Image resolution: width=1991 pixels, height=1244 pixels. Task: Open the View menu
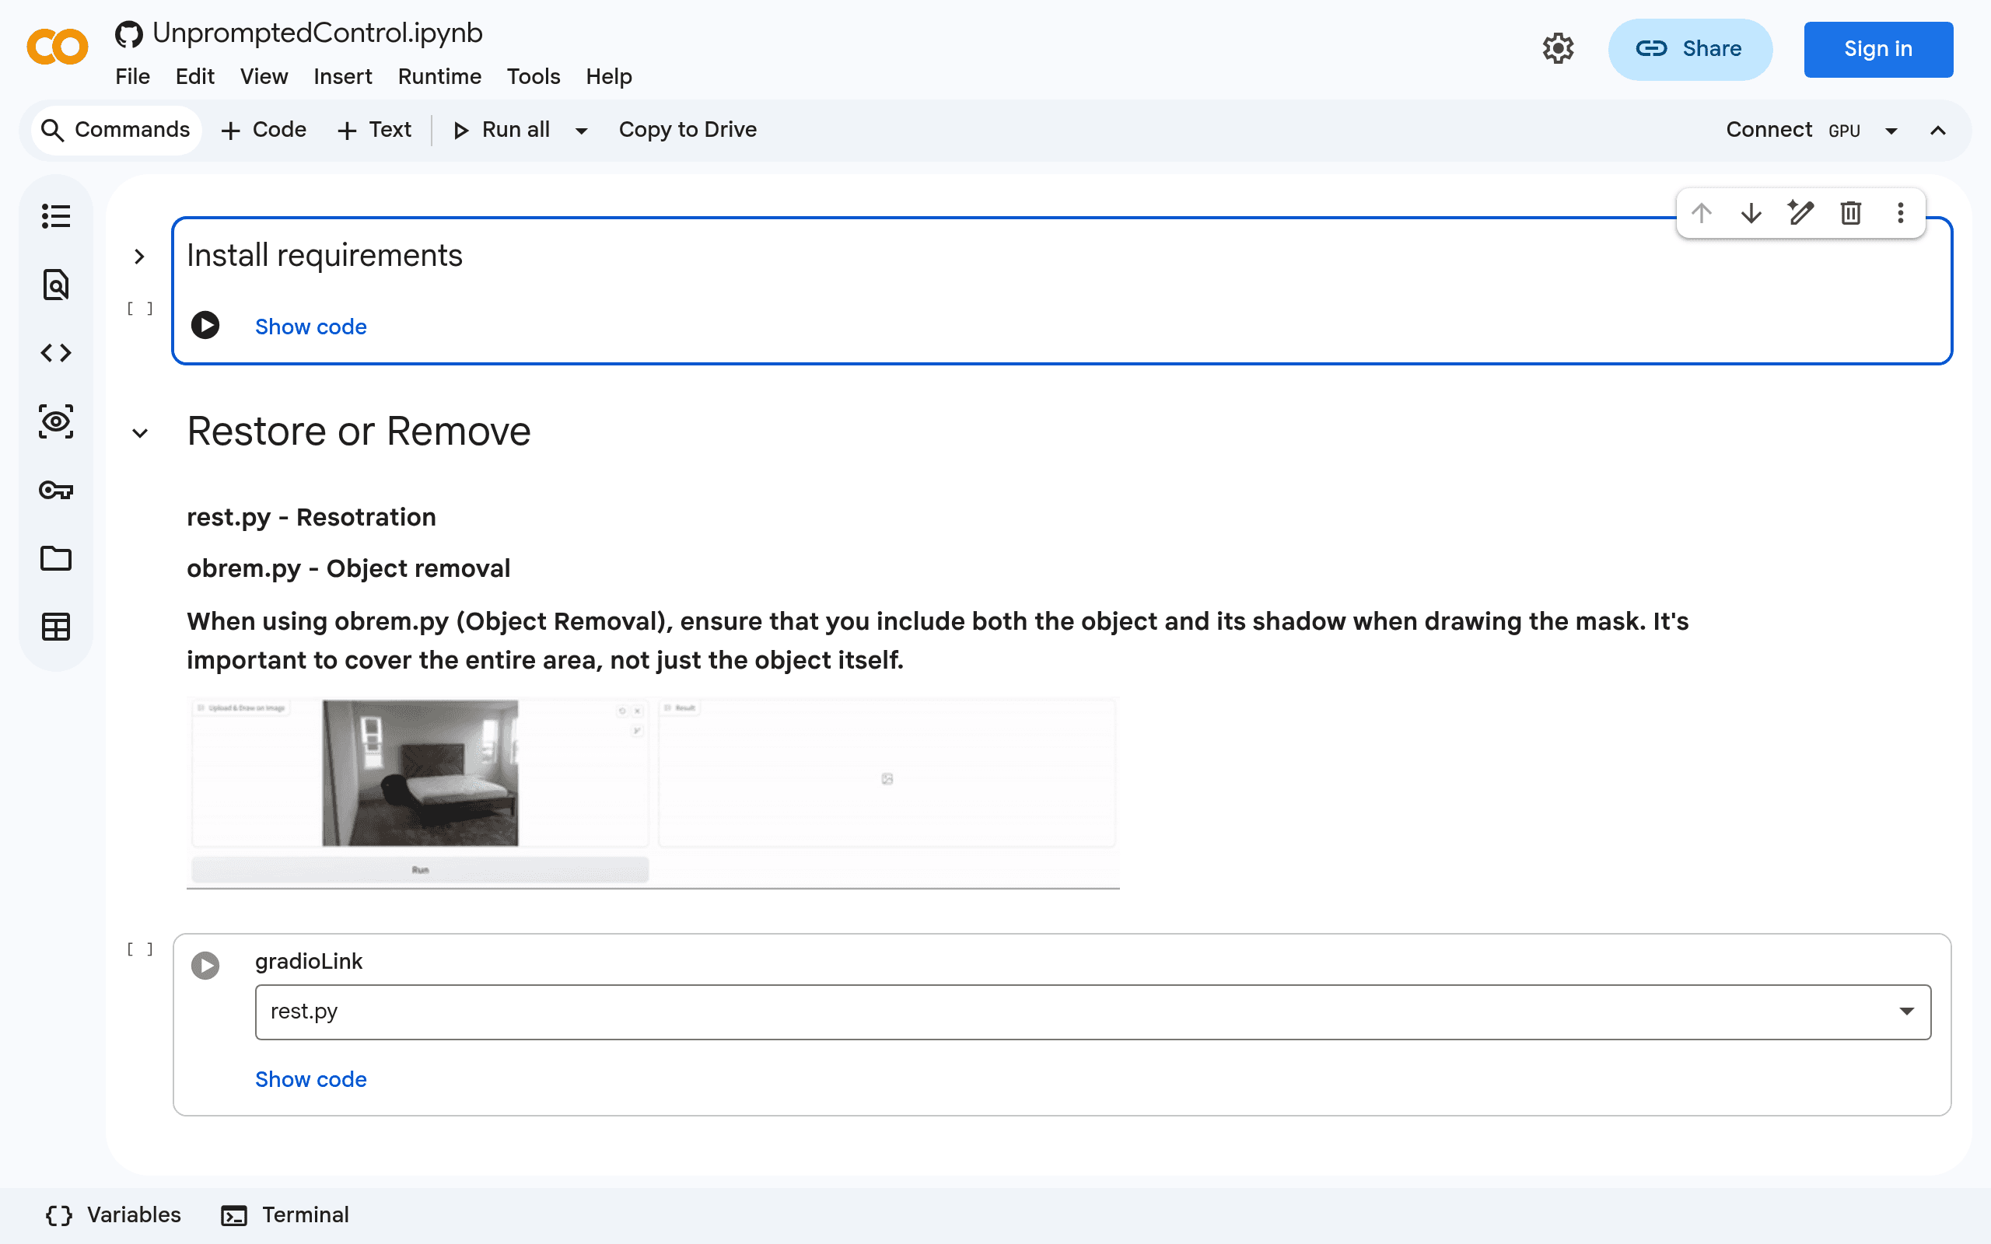(264, 76)
